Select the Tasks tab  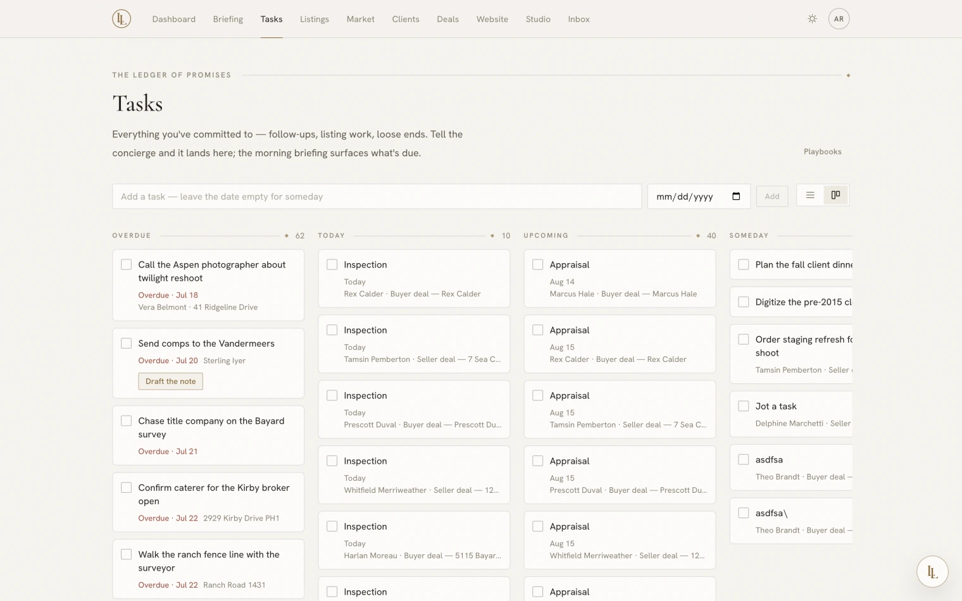[x=272, y=19]
